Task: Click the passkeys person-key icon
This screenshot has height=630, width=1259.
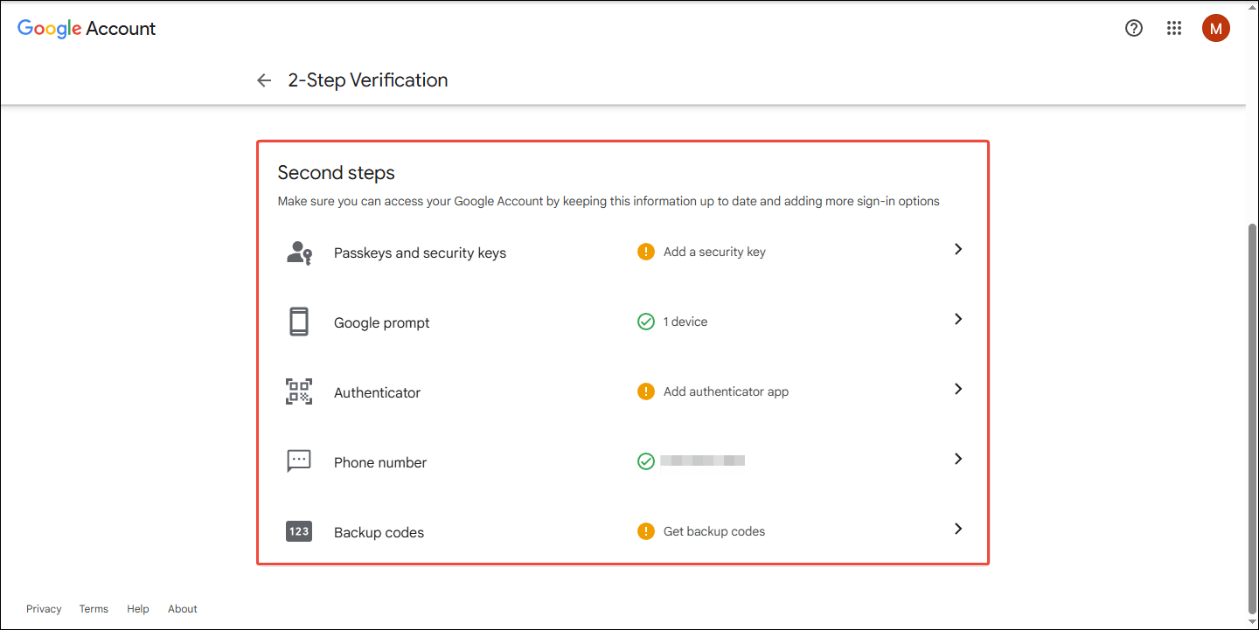Action: click(x=299, y=253)
